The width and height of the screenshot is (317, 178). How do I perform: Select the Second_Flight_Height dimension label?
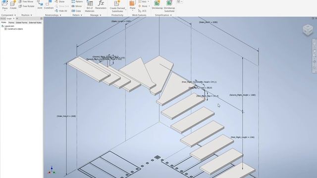(242, 95)
